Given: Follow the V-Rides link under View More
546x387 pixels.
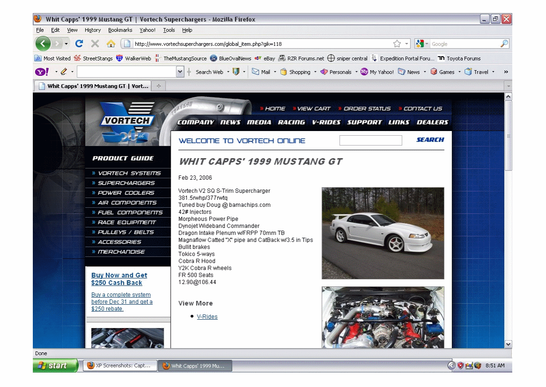Looking at the screenshot, I should [x=207, y=317].
